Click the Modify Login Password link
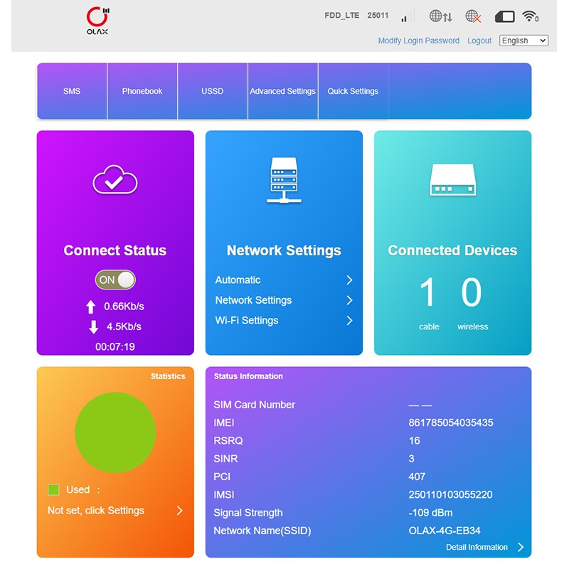The height and width of the screenshot is (569, 569). pyautogui.click(x=418, y=41)
